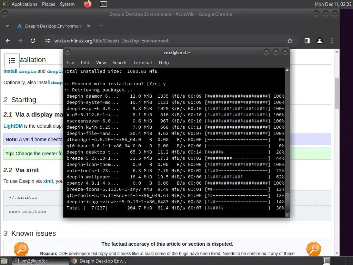
Task: Switch to vm3@vm3 terminal taskbar button
Action: pyautogui.click(x=41, y=261)
